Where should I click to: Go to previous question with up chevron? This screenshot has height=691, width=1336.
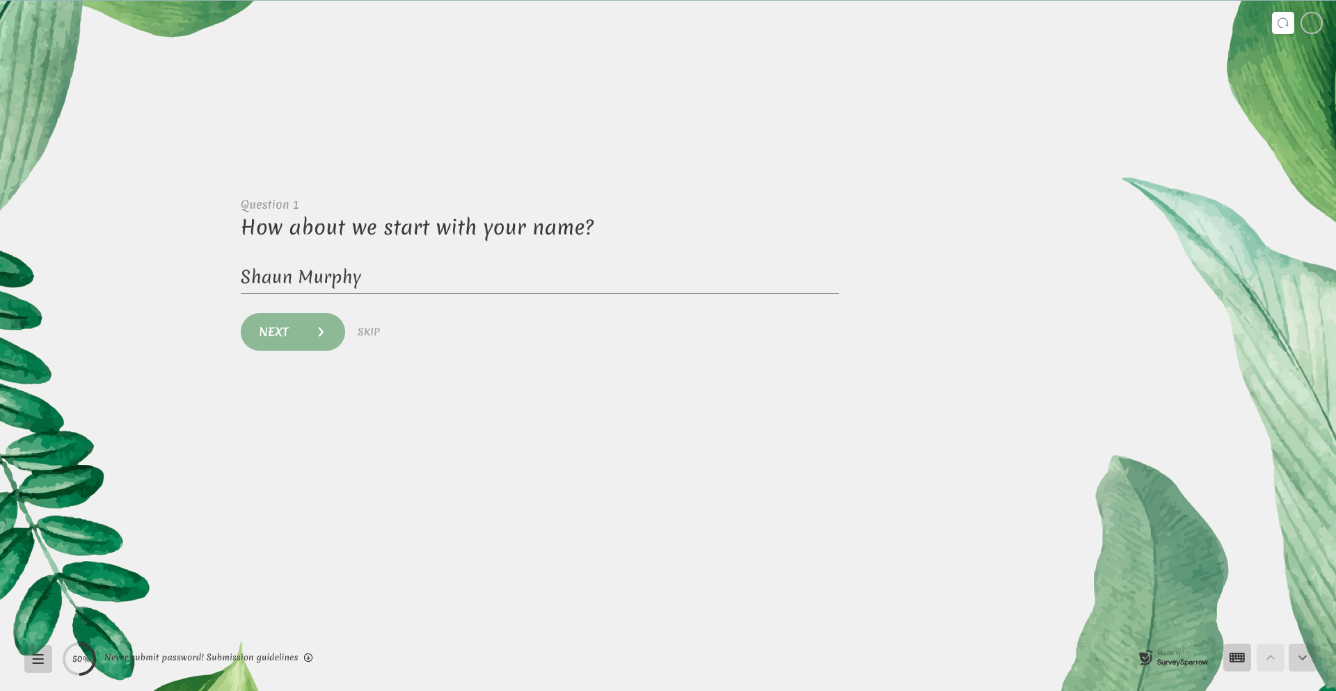tap(1270, 658)
